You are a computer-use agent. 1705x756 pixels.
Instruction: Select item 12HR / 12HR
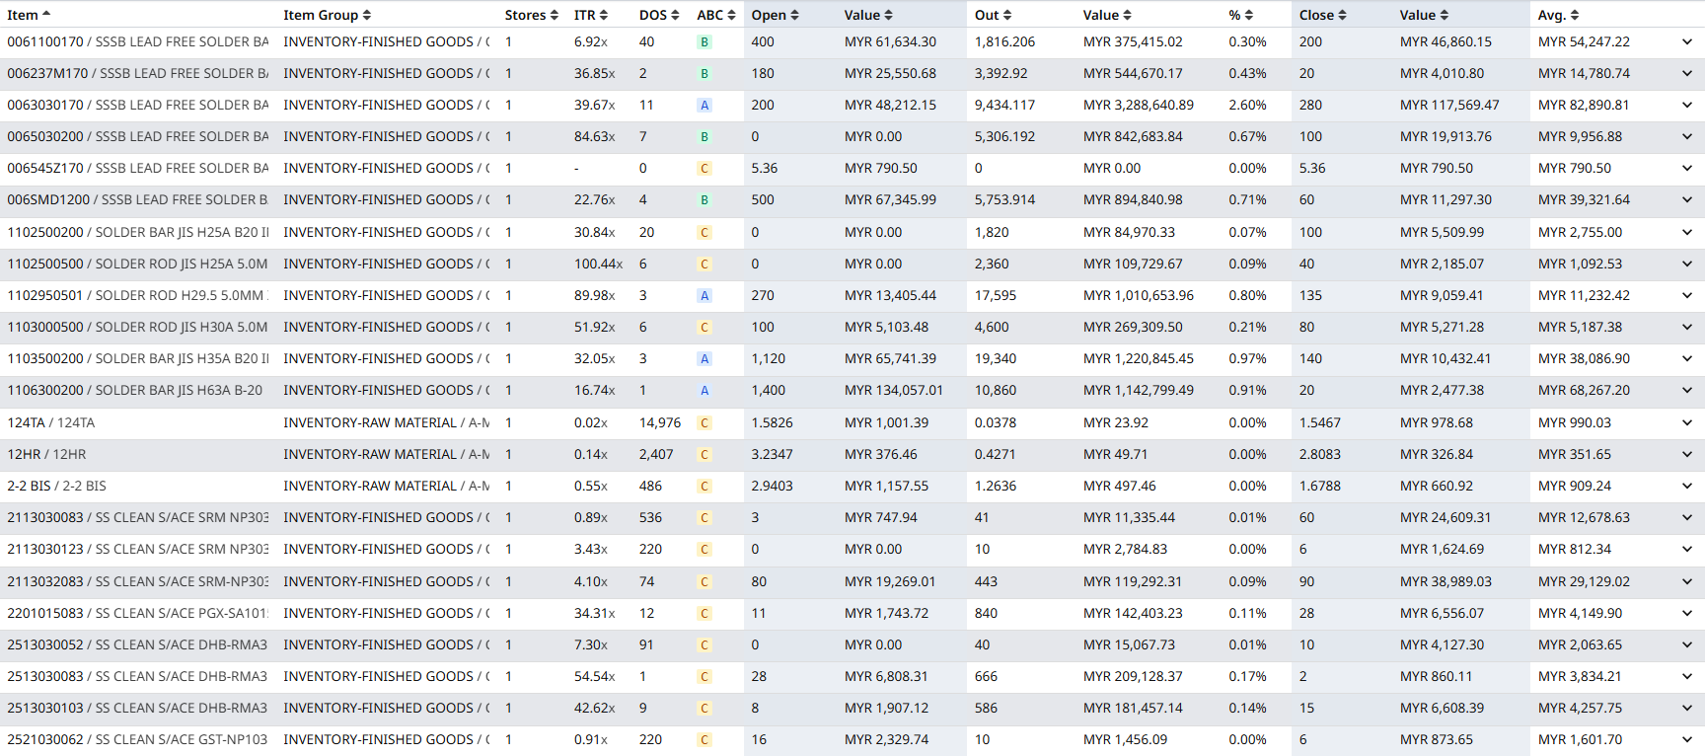[46, 454]
